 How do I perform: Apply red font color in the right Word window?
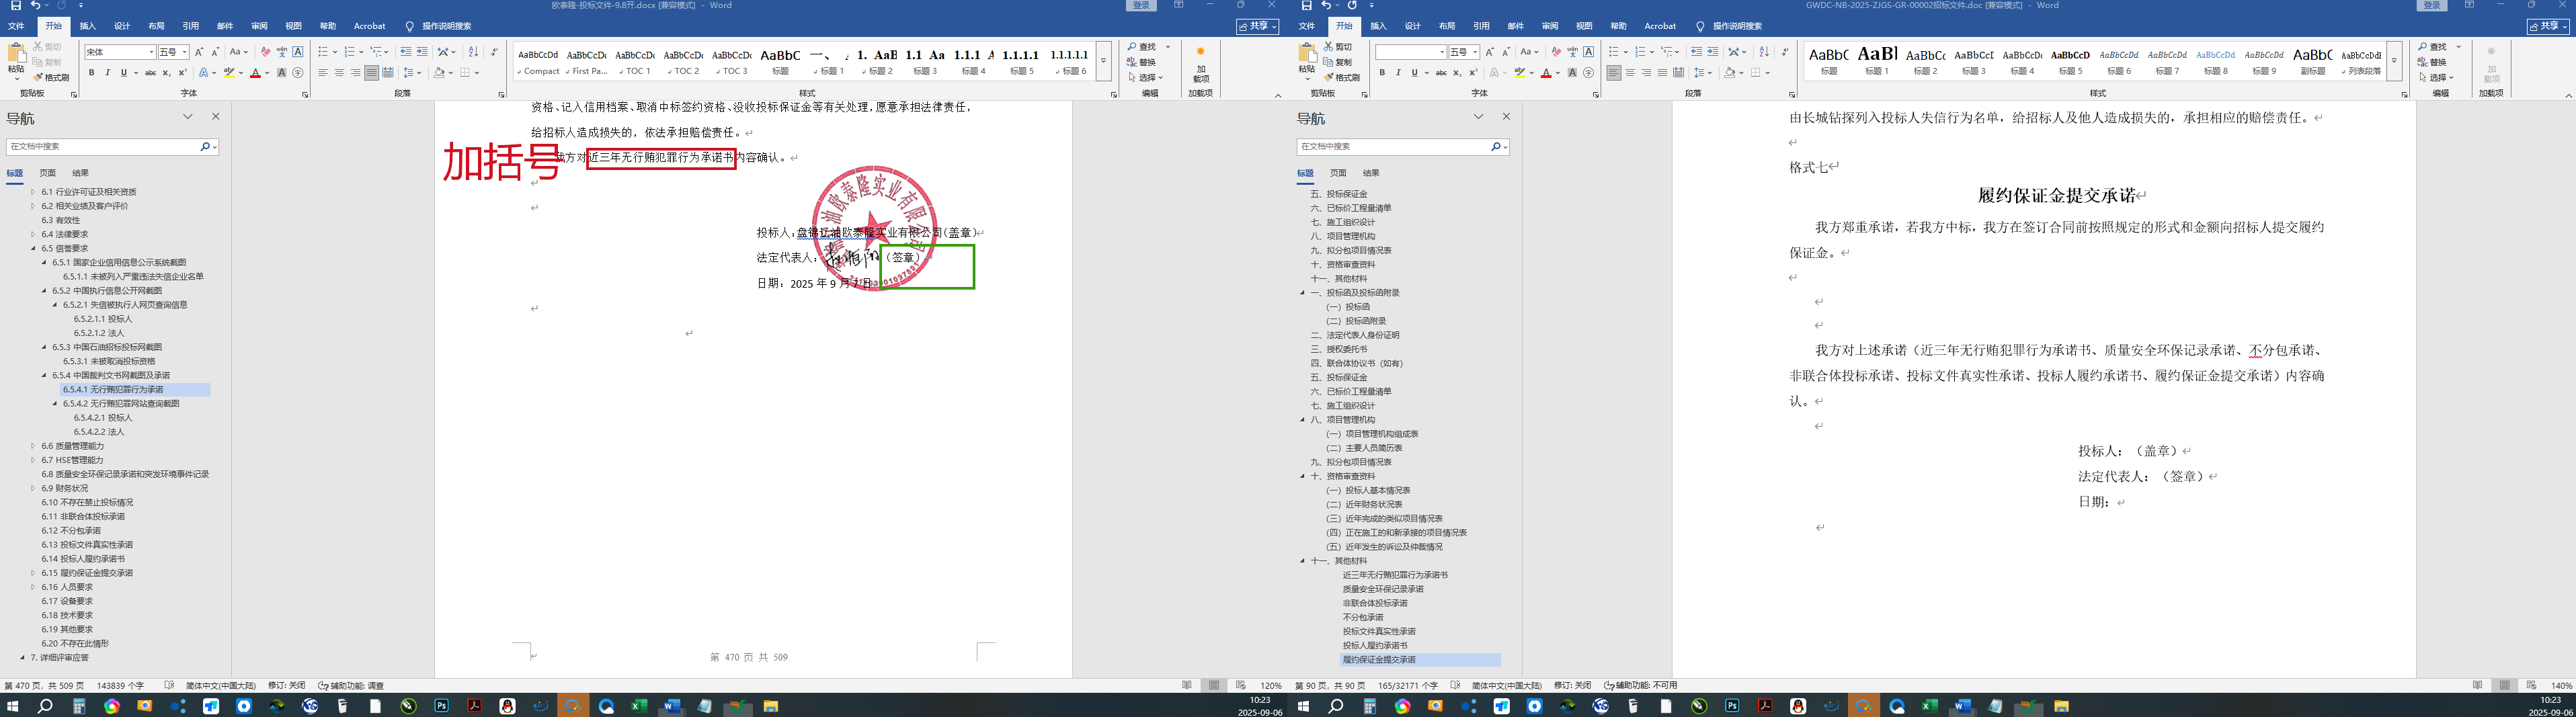(1546, 73)
